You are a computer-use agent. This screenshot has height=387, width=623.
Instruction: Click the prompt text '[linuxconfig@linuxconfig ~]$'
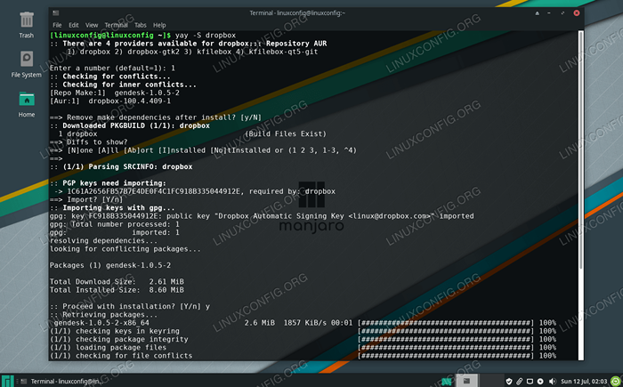coord(110,36)
